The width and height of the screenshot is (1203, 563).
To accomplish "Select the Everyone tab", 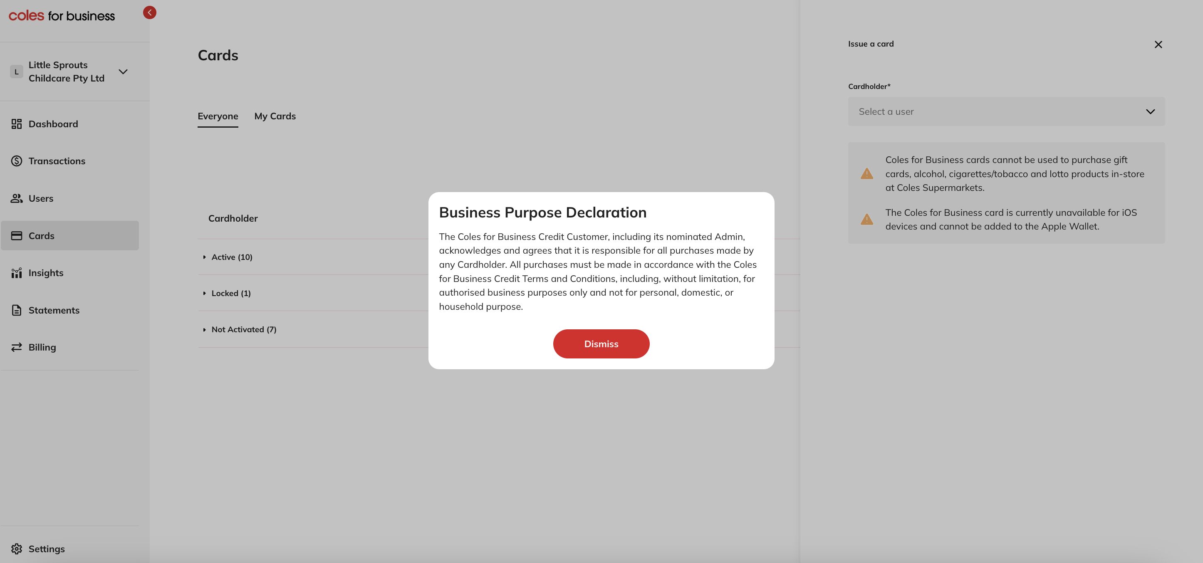I will pyautogui.click(x=218, y=116).
